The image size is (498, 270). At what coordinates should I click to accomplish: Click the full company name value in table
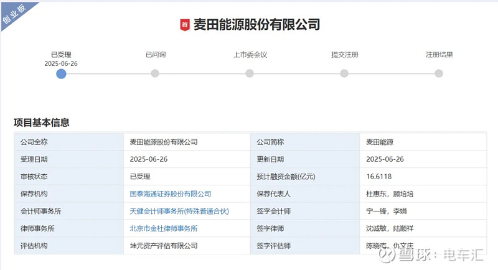[x=164, y=142]
